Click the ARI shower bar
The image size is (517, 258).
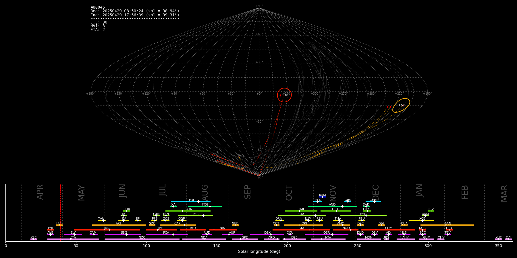[x=119, y=225]
